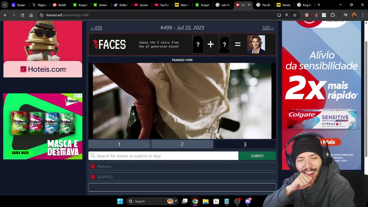
Task: Show frame 1 of the movie
Action: click(119, 144)
